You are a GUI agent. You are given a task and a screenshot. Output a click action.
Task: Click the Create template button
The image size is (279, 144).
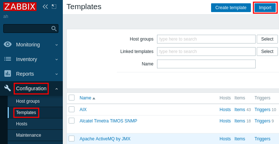point(231,8)
